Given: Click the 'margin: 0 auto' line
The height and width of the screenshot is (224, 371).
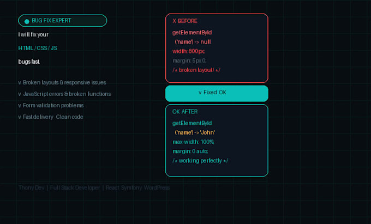Looking at the screenshot, I should point(190,151).
